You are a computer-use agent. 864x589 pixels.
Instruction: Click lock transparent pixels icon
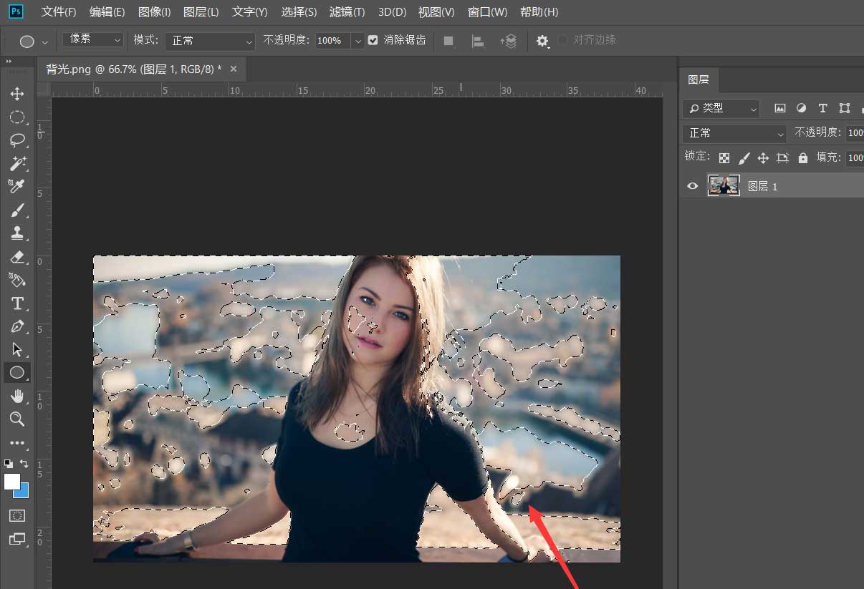[x=724, y=157]
